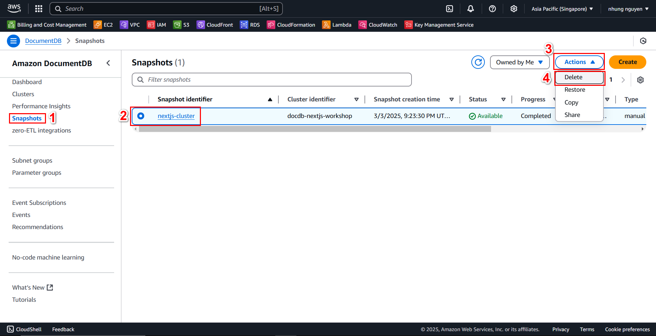The image size is (656, 336).
Task: Go to CloudFront service shortcut
Action: 215,25
